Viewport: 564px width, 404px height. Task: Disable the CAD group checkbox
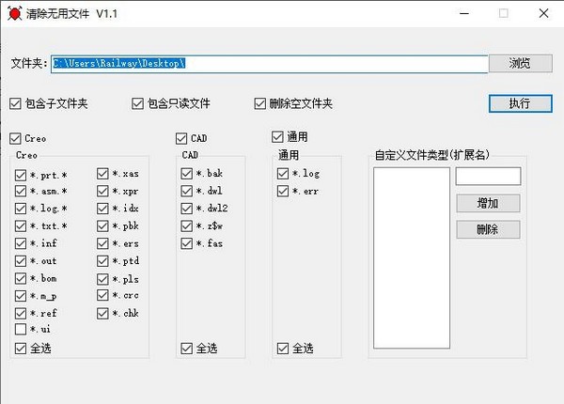click(x=181, y=138)
